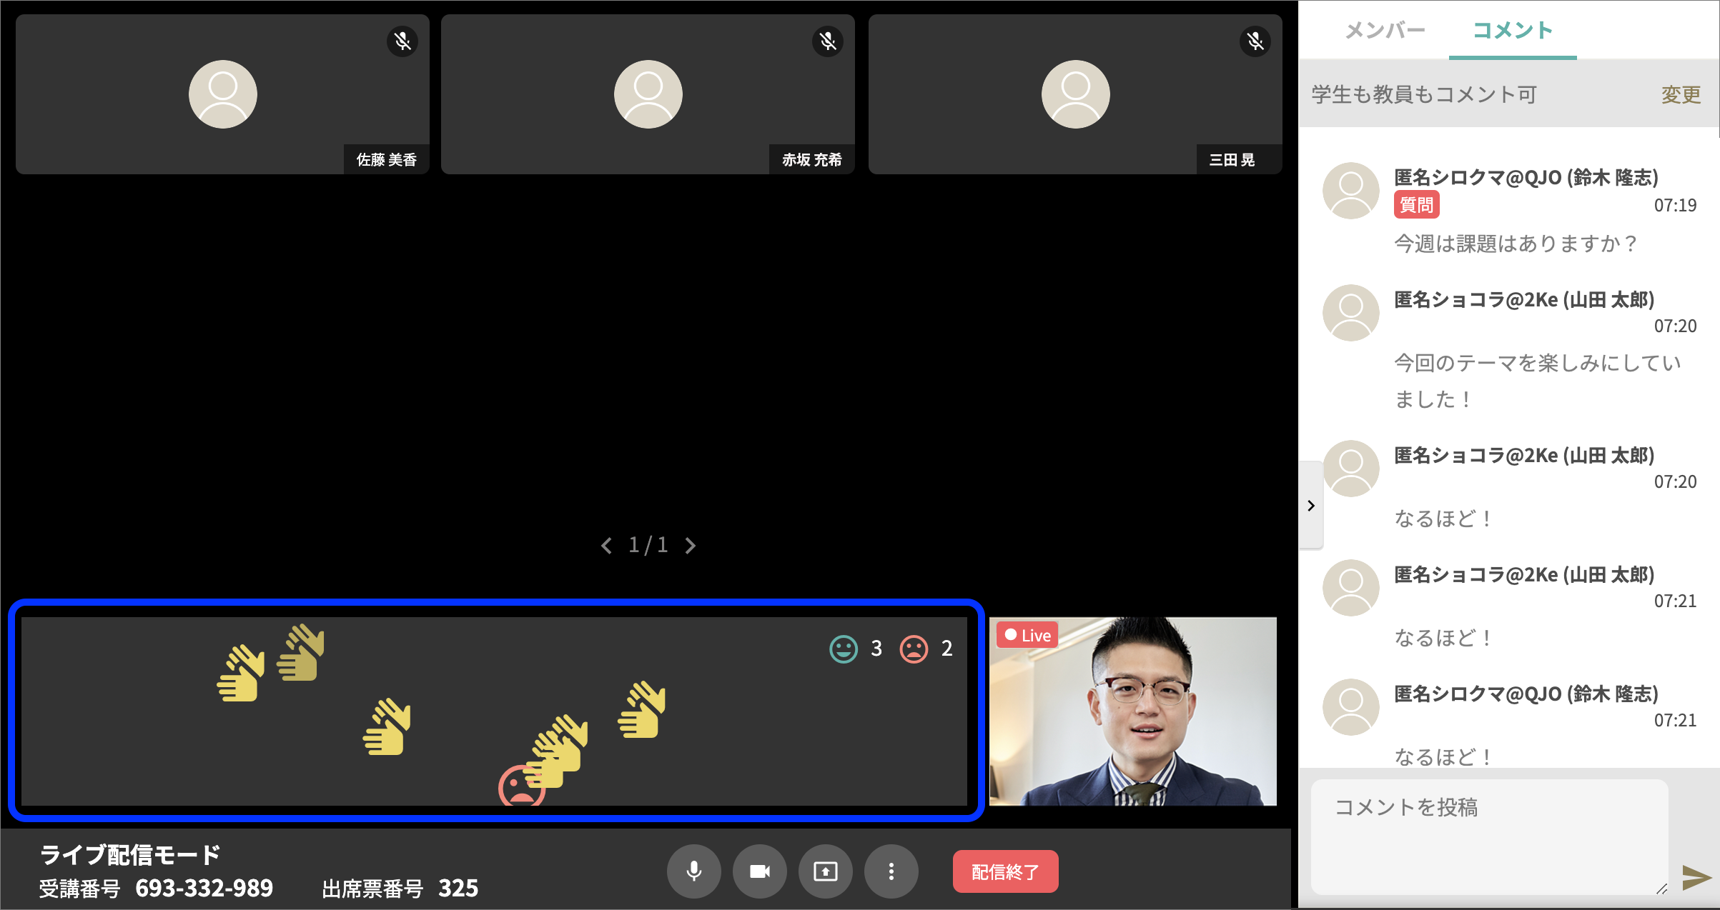The image size is (1720, 910).
Task: Select 三田 晃's avatar
Action: pos(1076,94)
